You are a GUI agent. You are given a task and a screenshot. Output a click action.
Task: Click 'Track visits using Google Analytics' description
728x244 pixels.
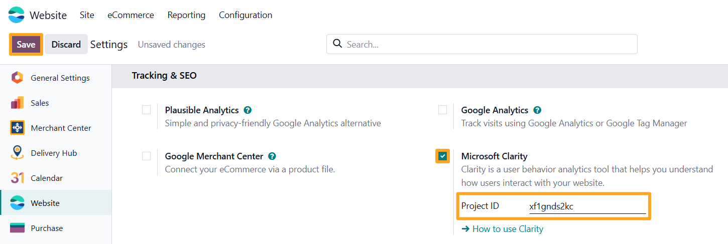click(x=574, y=123)
